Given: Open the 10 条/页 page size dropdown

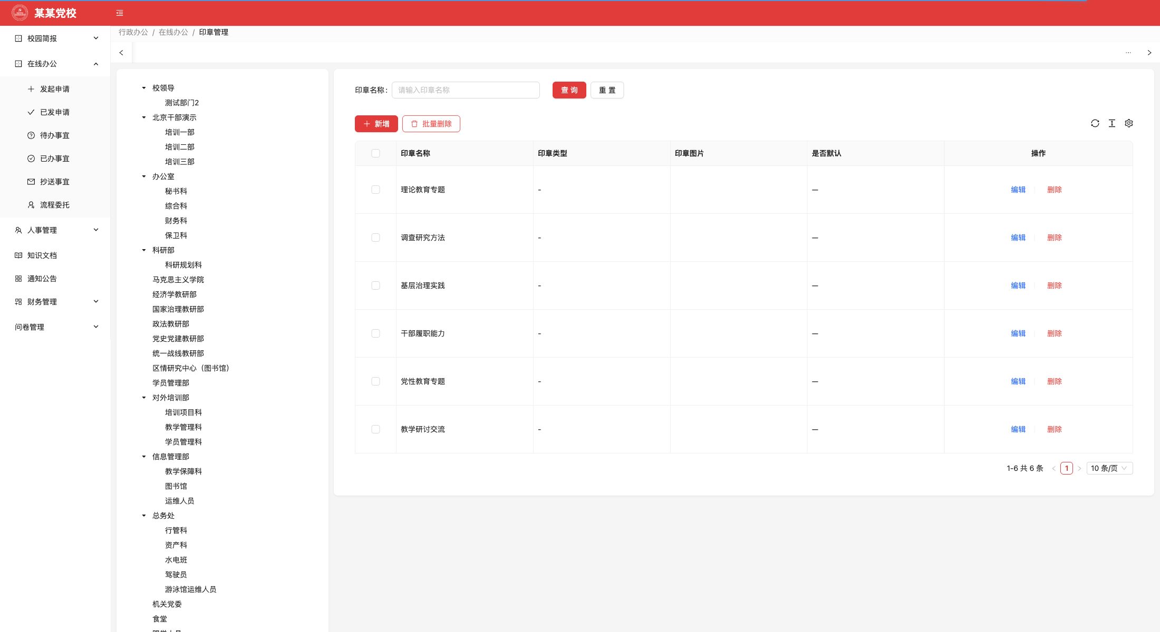Looking at the screenshot, I should click(1109, 468).
